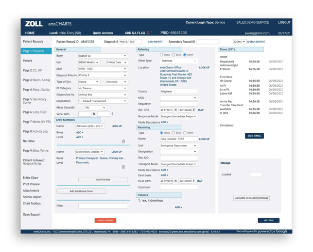The height and width of the screenshot is (252, 313).
Task: Click MAP link beside Dest. GPS
Action: tap(199, 181)
